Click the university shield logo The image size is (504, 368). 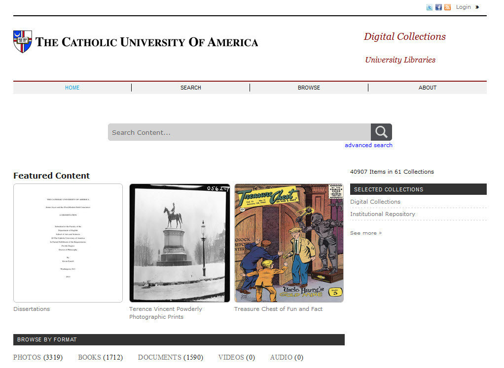click(x=23, y=42)
